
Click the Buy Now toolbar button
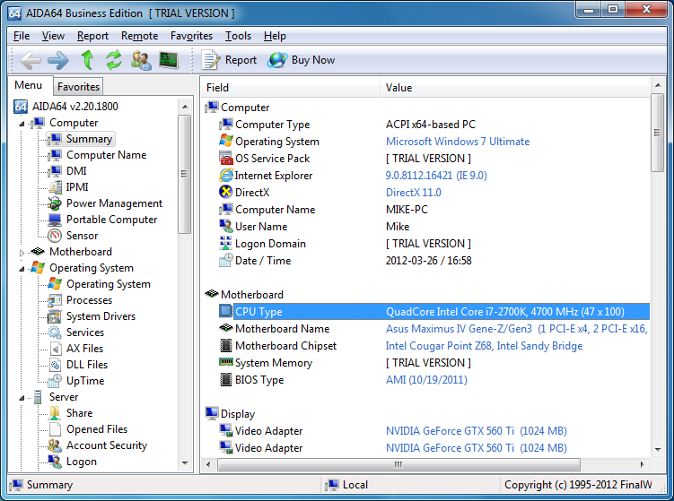click(x=302, y=60)
